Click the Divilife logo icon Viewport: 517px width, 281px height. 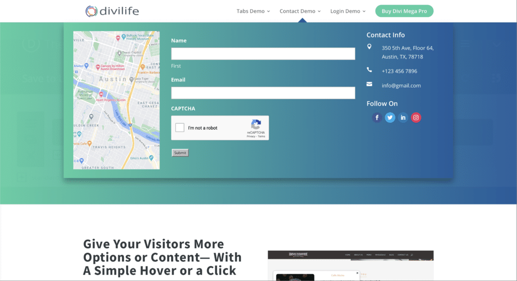[x=91, y=11]
